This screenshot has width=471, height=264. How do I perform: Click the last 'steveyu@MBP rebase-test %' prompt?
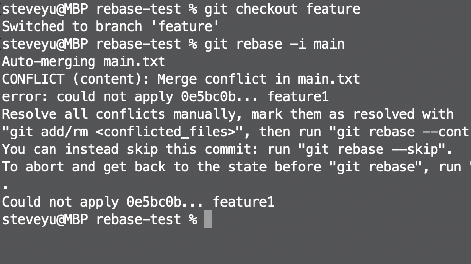click(100, 220)
